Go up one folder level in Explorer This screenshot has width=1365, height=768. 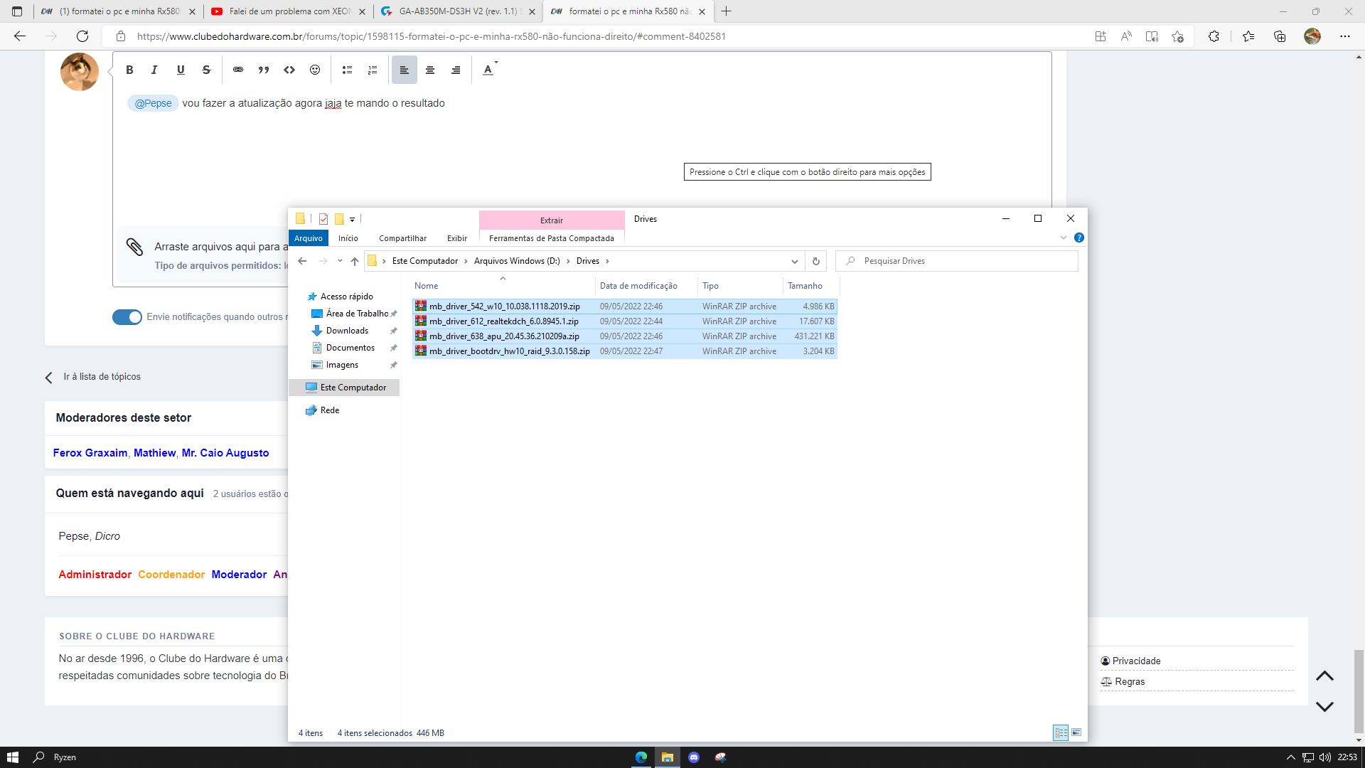click(x=355, y=261)
